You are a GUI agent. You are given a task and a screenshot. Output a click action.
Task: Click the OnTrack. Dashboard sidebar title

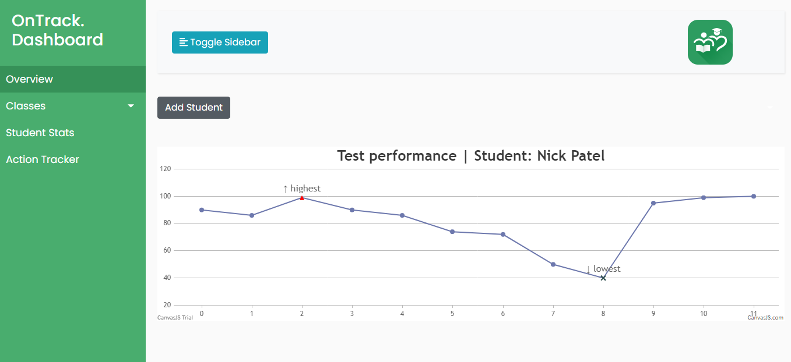click(x=57, y=30)
